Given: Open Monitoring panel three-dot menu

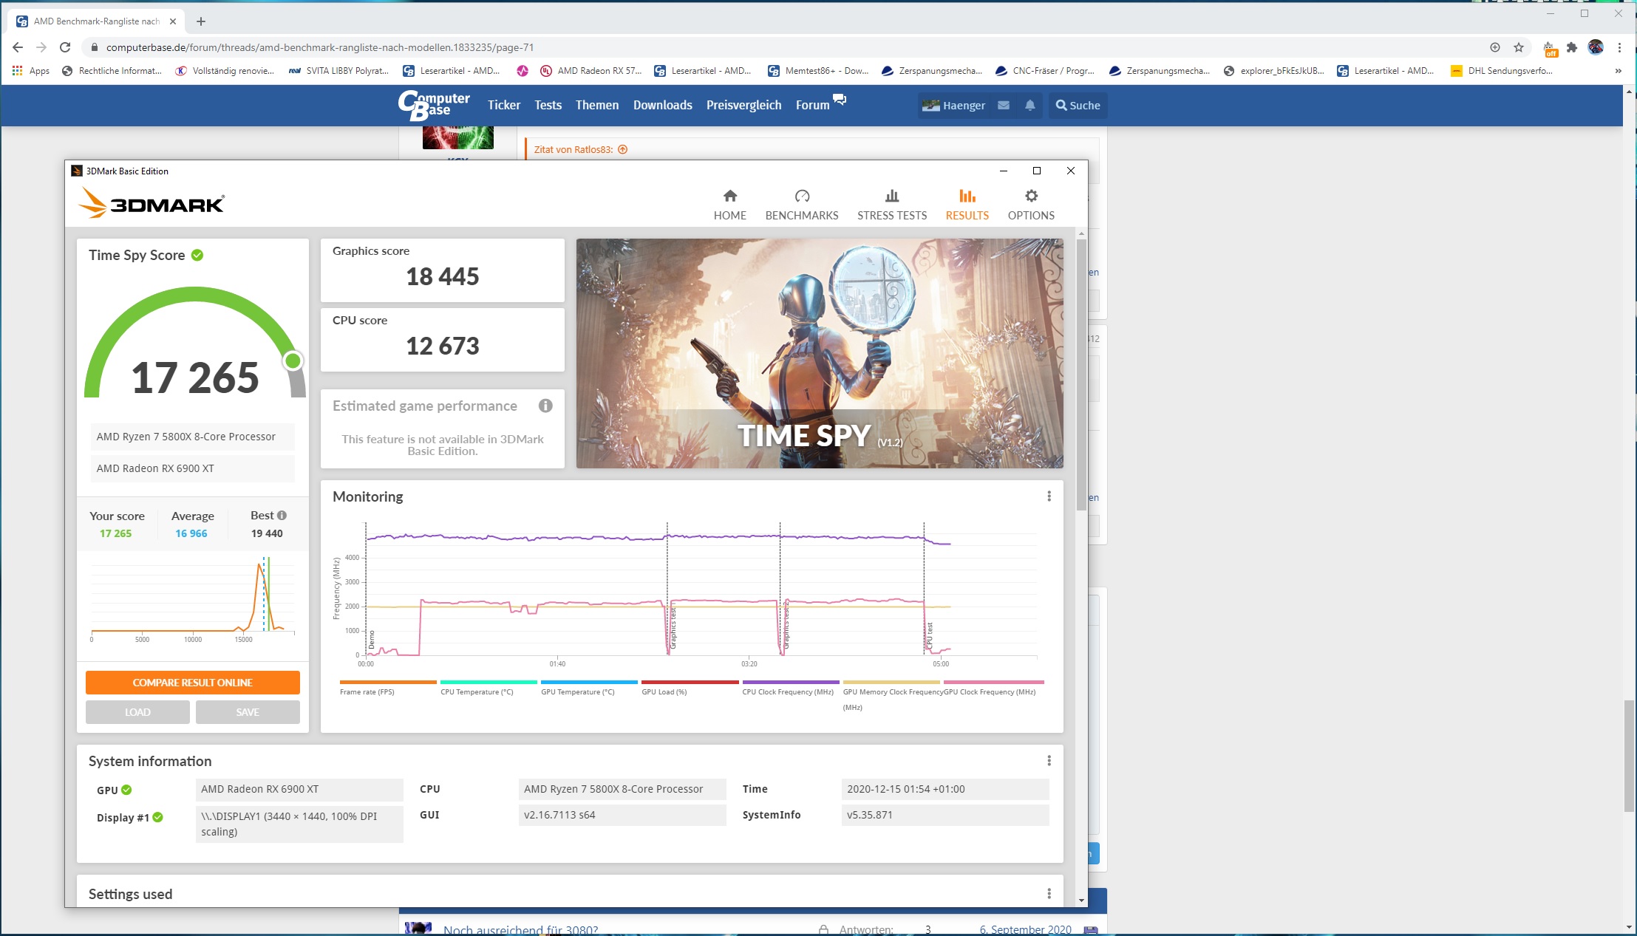Looking at the screenshot, I should (1049, 496).
